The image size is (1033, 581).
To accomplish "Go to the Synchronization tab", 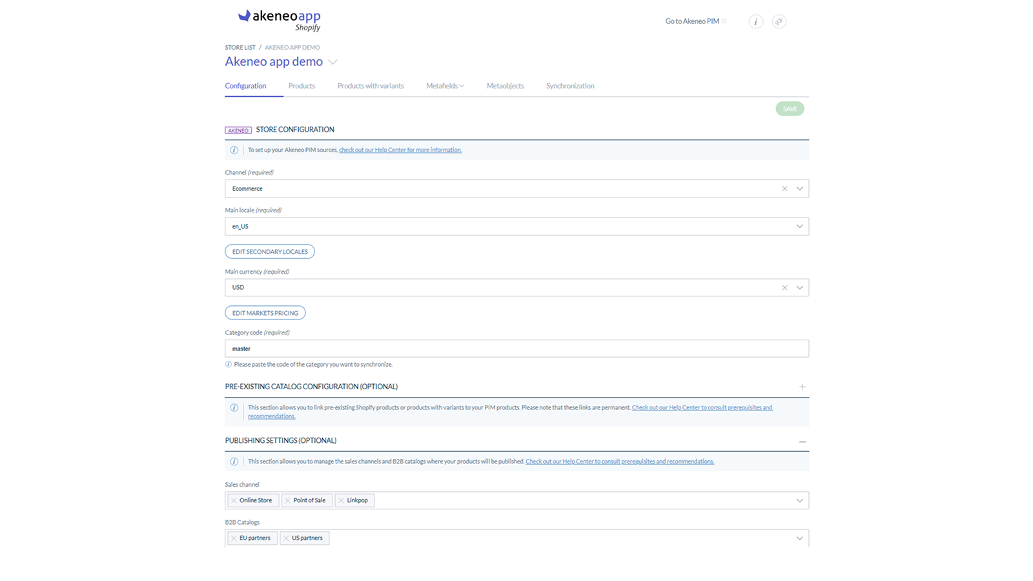I will pos(570,86).
